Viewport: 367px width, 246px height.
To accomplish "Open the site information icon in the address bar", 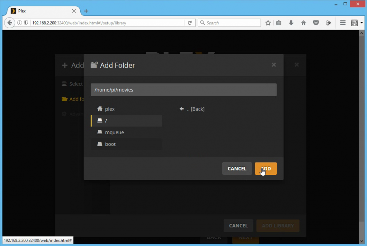I will 20,23.
